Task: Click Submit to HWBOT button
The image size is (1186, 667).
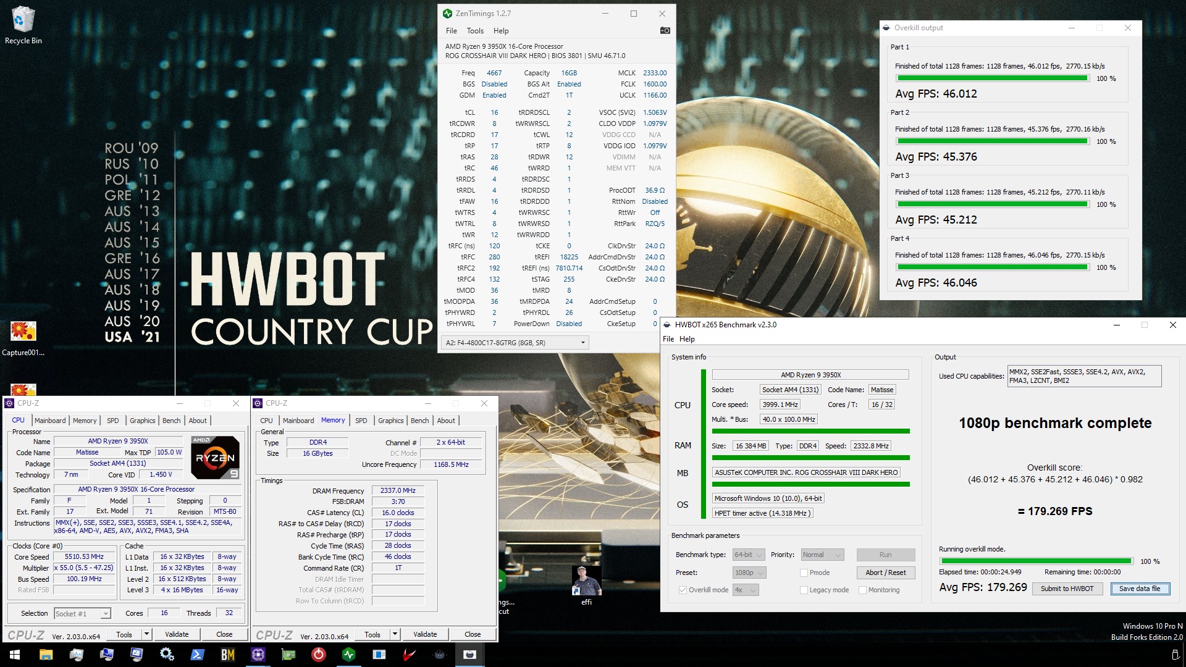Action: [x=1067, y=589]
